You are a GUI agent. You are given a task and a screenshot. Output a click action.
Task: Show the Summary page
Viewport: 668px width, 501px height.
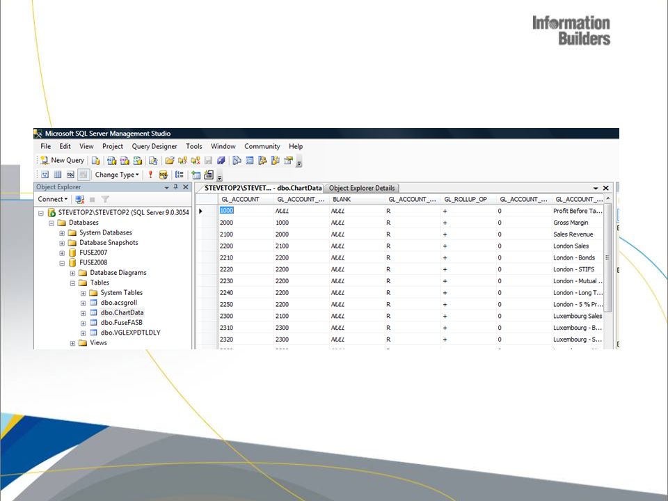pyautogui.click(x=250, y=161)
